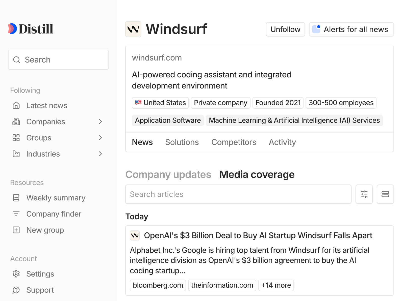Screen dimensions: 402x301
Task: Click the Unfollow button
Action: click(285, 29)
